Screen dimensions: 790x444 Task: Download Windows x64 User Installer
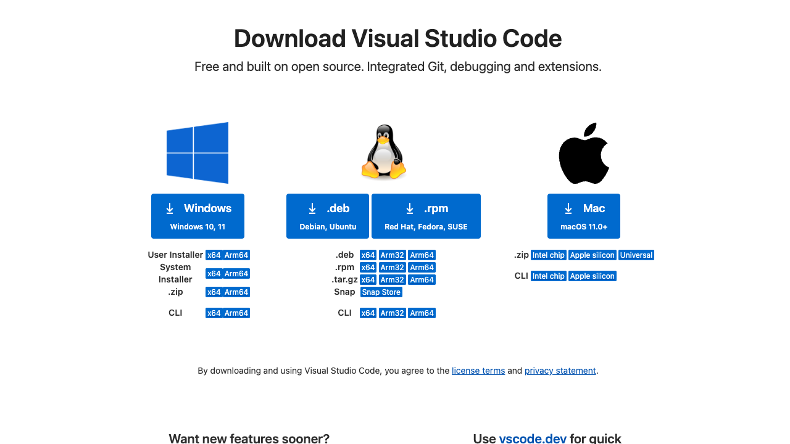[x=214, y=255]
